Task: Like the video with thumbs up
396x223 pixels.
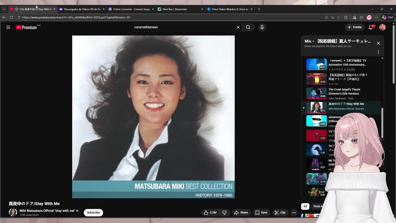Action: pos(210,212)
